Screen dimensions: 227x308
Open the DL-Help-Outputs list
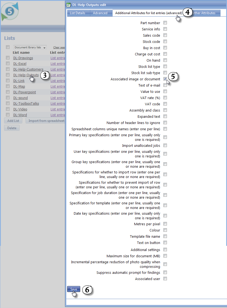26,75
